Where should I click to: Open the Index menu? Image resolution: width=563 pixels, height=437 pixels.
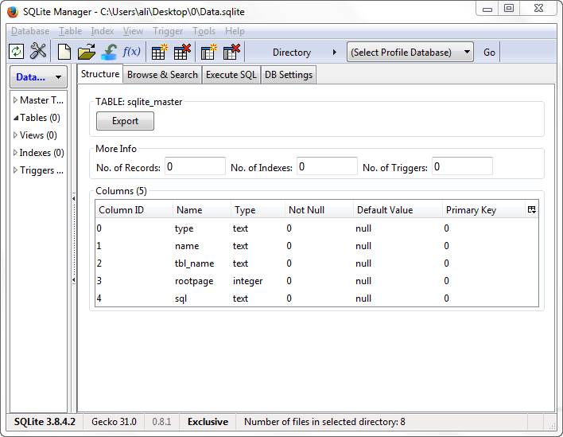[x=103, y=31]
